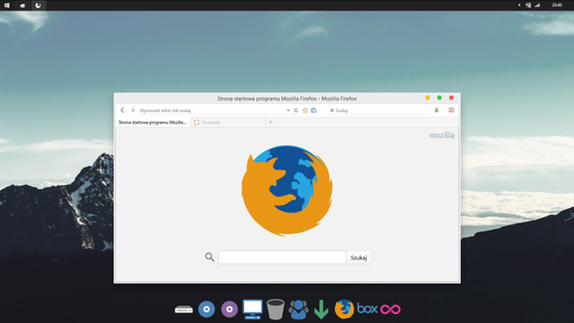Open a new tab with the plus button
The width and height of the screenshot is (574, 323).
click(x=270, y=122)
